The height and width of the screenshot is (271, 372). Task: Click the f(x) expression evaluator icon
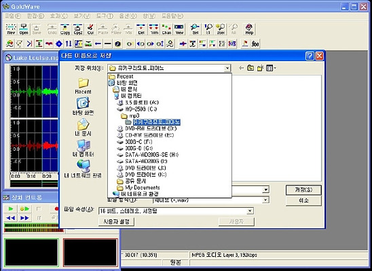[255, 43]
